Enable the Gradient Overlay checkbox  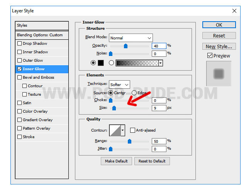[19, 120]
